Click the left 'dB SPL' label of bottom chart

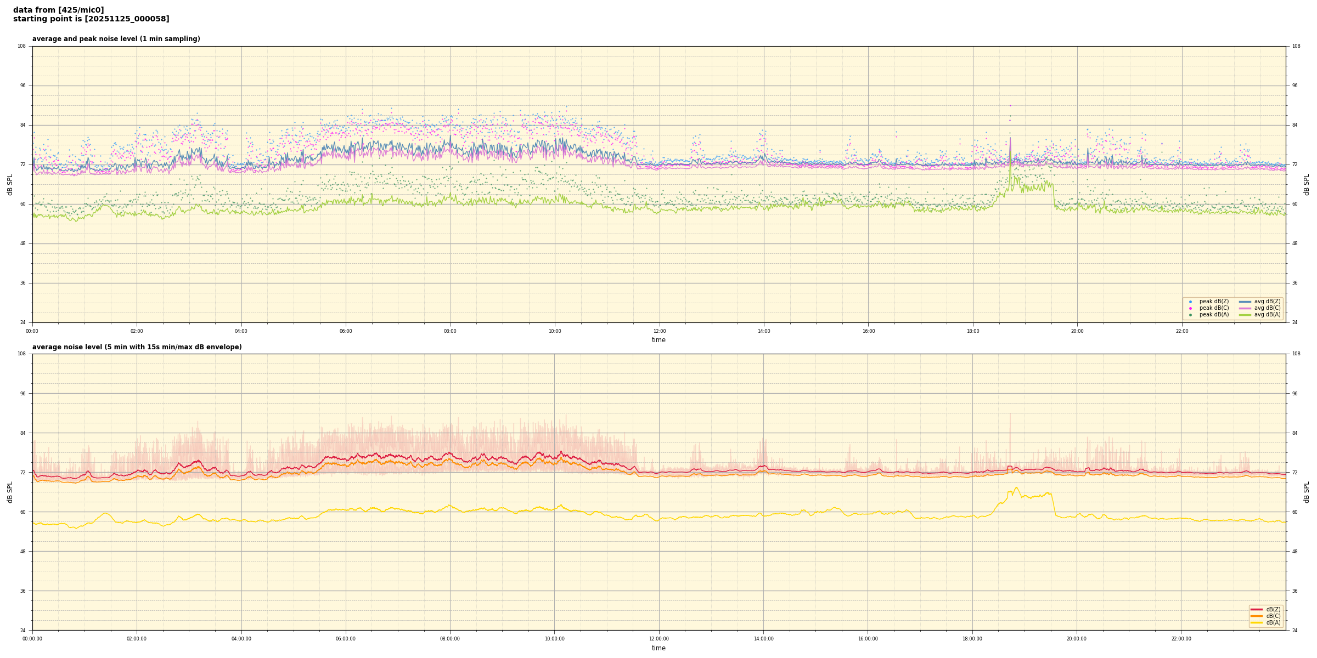pos(10,492)
